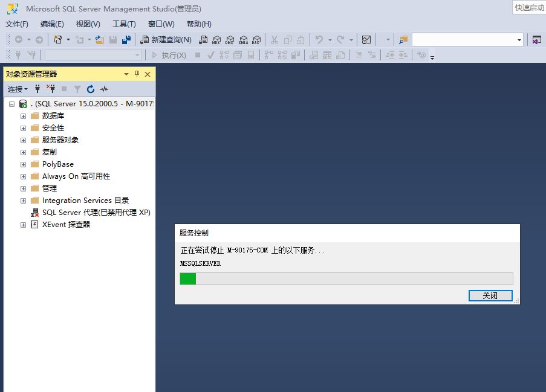Close the Object Explorer panel
Screen dimensions: 546x392
[x=148, y=74]
